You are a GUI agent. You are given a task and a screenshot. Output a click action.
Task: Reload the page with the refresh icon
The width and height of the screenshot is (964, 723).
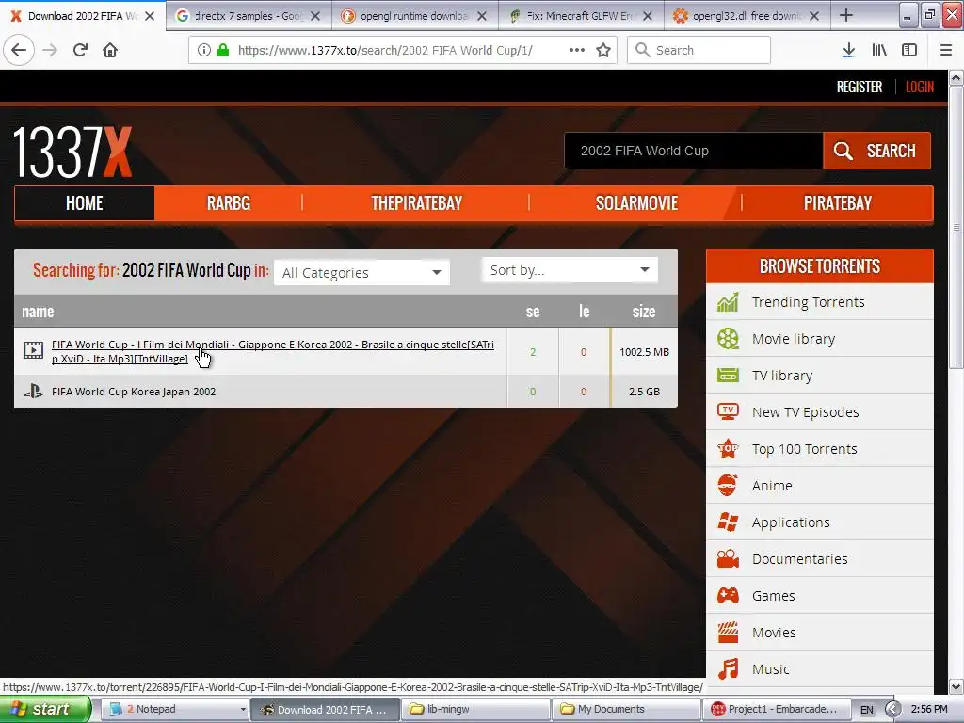coord(80,50)
